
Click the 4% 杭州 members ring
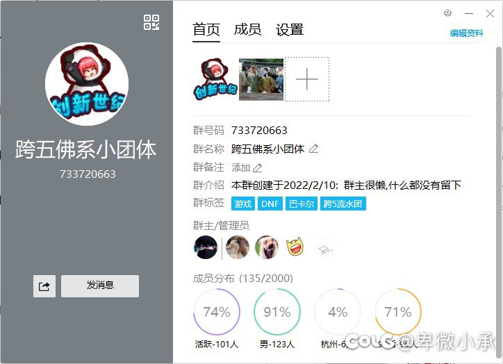click(338, 312)
